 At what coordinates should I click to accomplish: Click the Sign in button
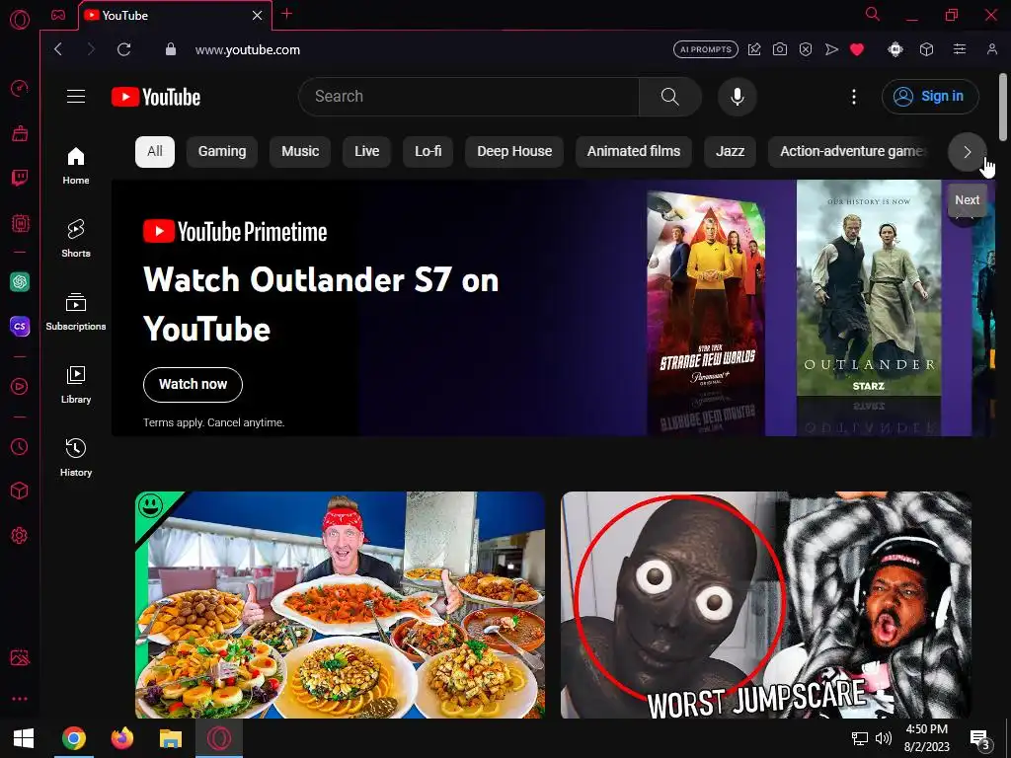tap(930, 97)
